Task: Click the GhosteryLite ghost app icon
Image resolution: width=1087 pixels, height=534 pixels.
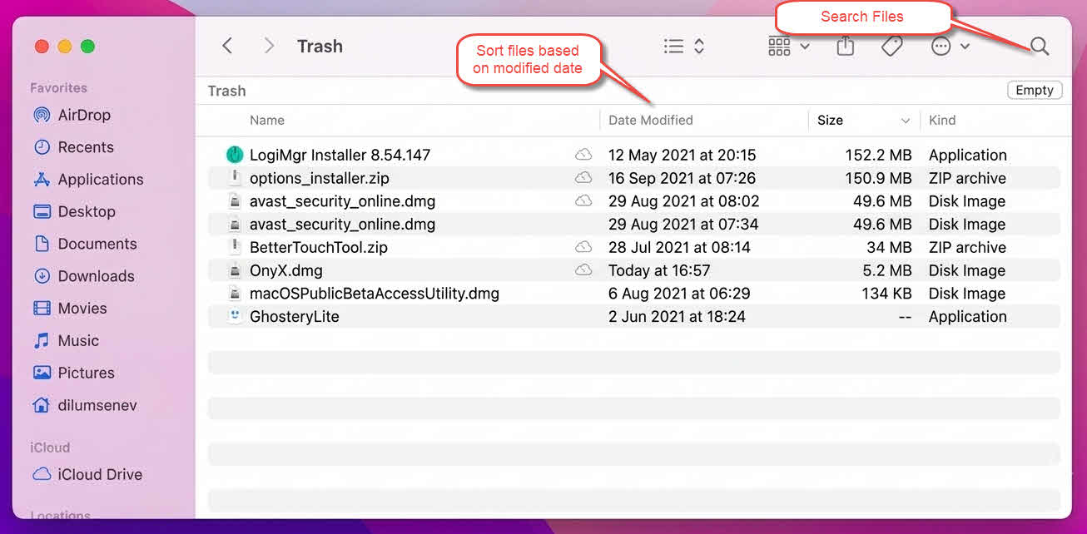Action: [x=235, y=316]
